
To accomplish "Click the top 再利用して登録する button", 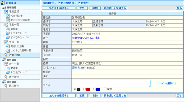I will tap(115, 8).
